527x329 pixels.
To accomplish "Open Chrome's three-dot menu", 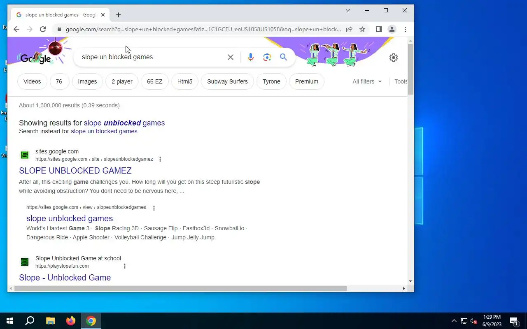I will click(405, 29).
